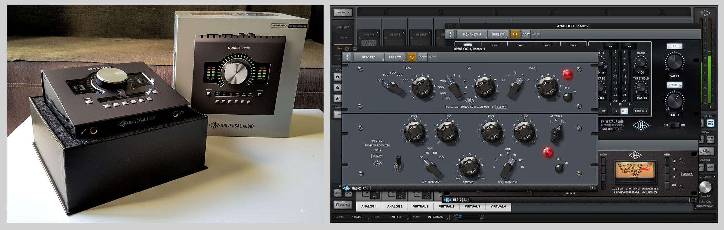Screen dimensions: 724x230
Task: Toggle the DYNAMICS enable button
Action: click(x=674, y=85)
